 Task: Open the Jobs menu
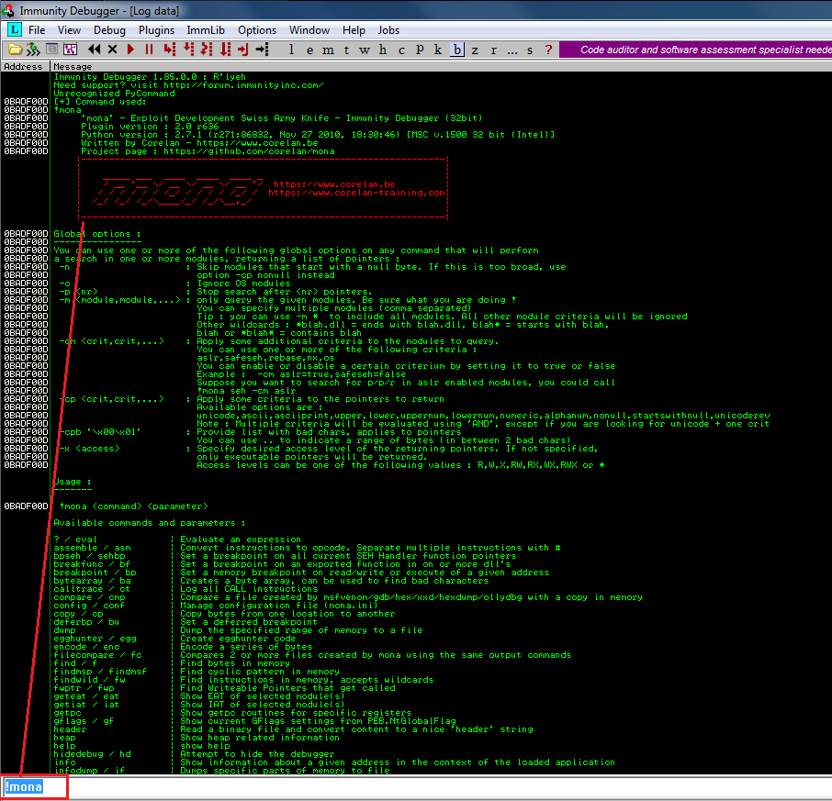tap(388, 30)
